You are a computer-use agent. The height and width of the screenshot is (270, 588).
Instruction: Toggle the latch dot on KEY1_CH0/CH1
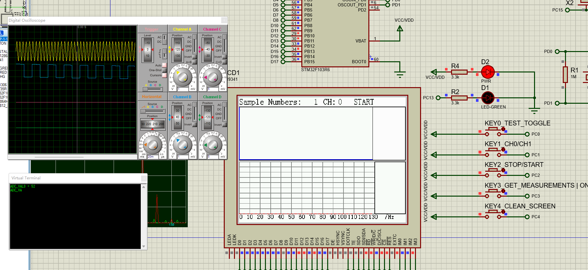pos(503,150)
